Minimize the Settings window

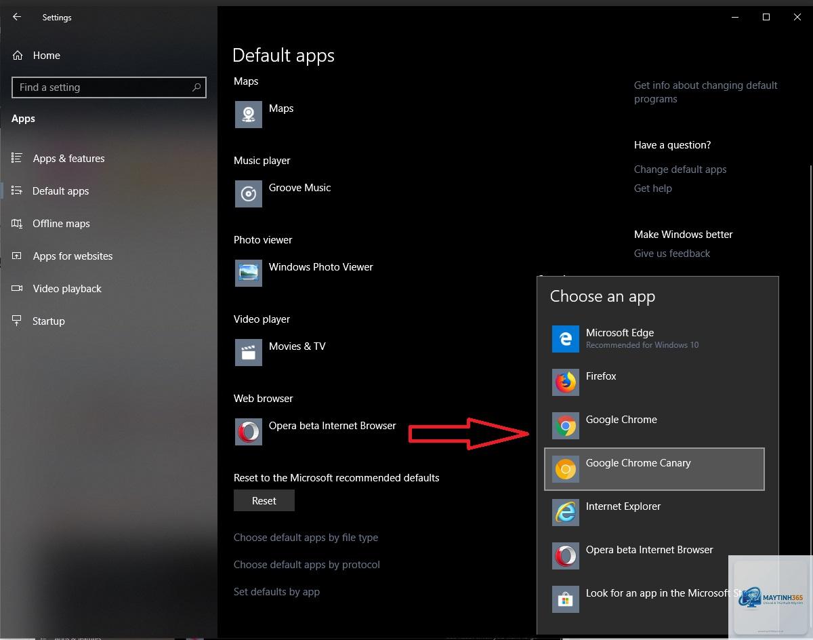click(x=735, y=17)
